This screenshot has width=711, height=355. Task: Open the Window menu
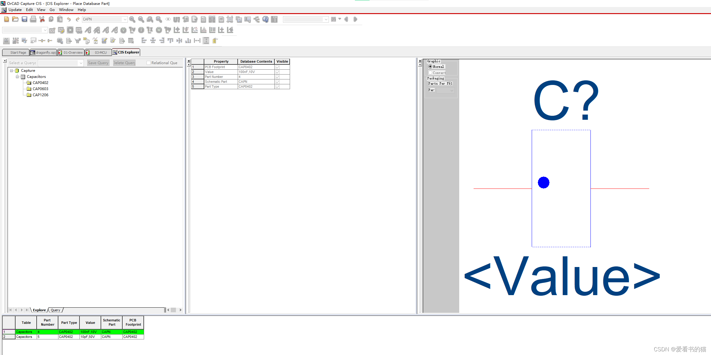(x=66, y=9)
